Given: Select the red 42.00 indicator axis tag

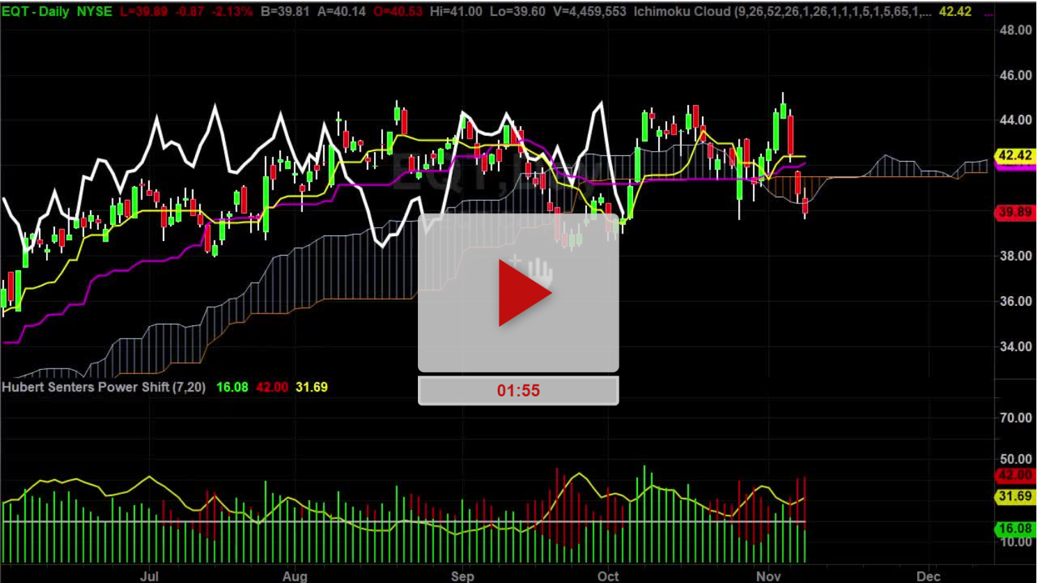Looking at the screenshot, I should [x=1015, y=475].
